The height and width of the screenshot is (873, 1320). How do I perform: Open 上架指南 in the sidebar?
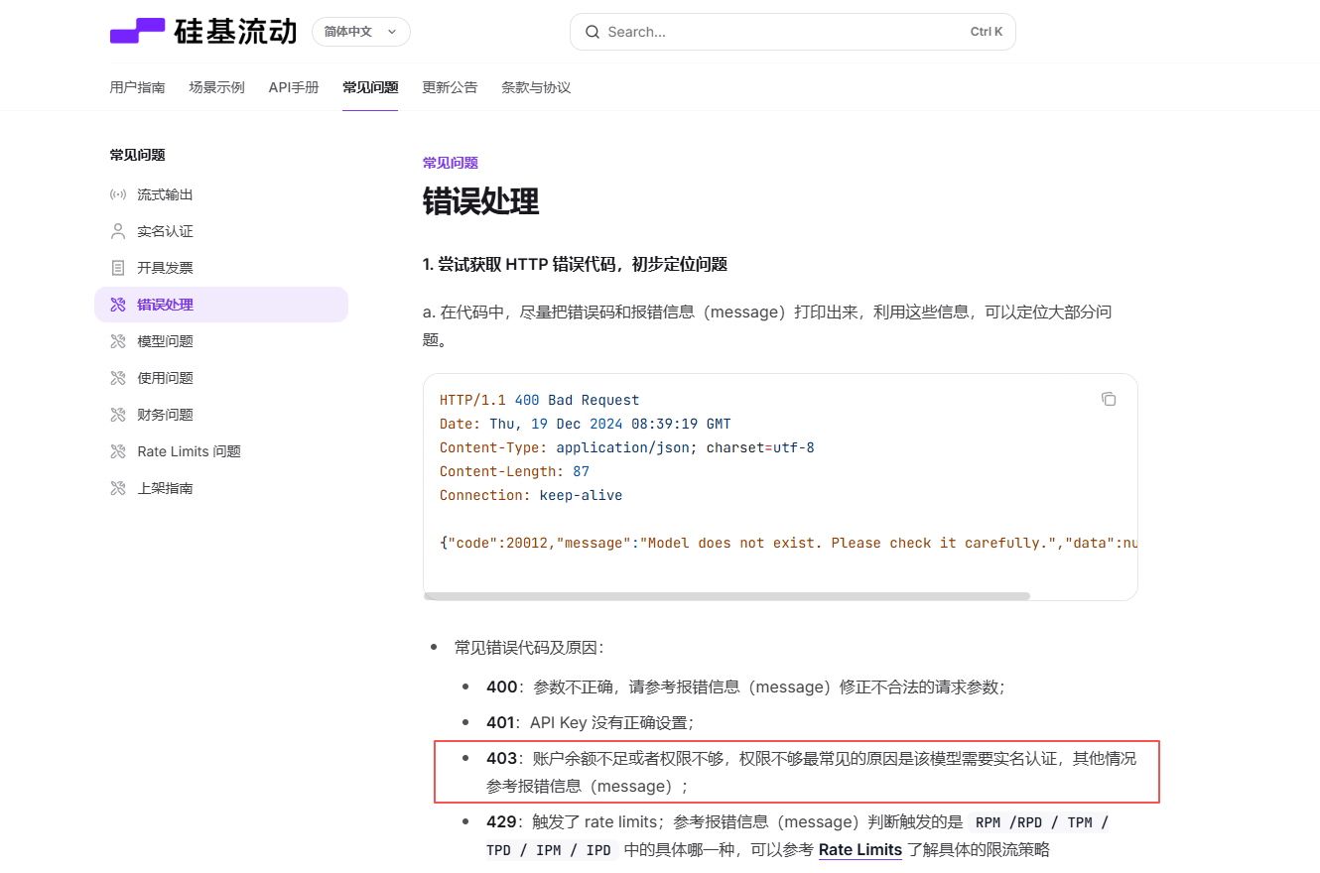(x=221, y=488)
